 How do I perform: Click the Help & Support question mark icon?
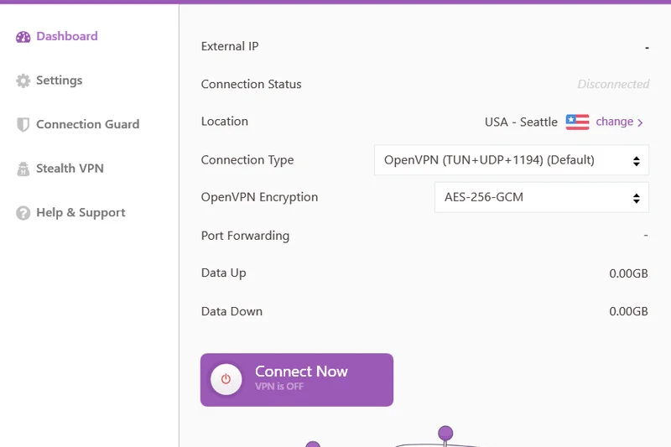point(23,213)
